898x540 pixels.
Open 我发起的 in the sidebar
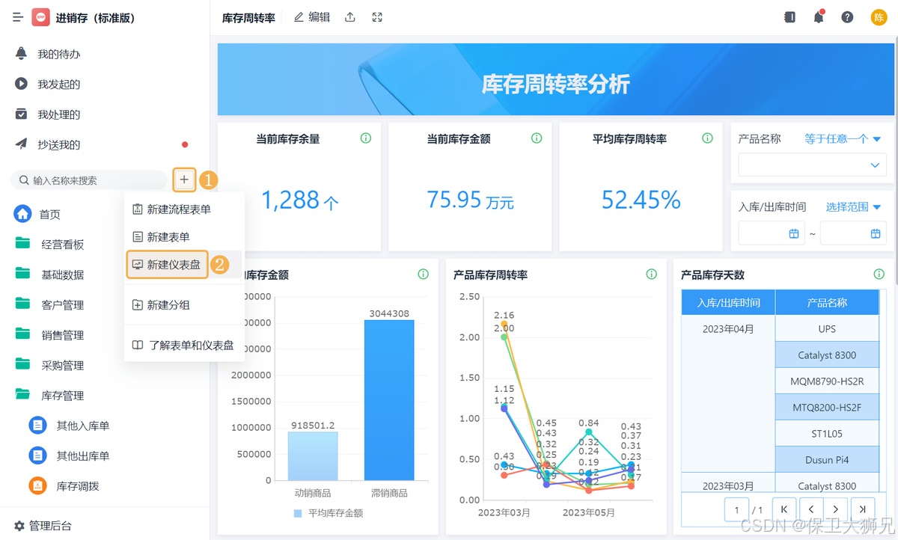[58, 85]
